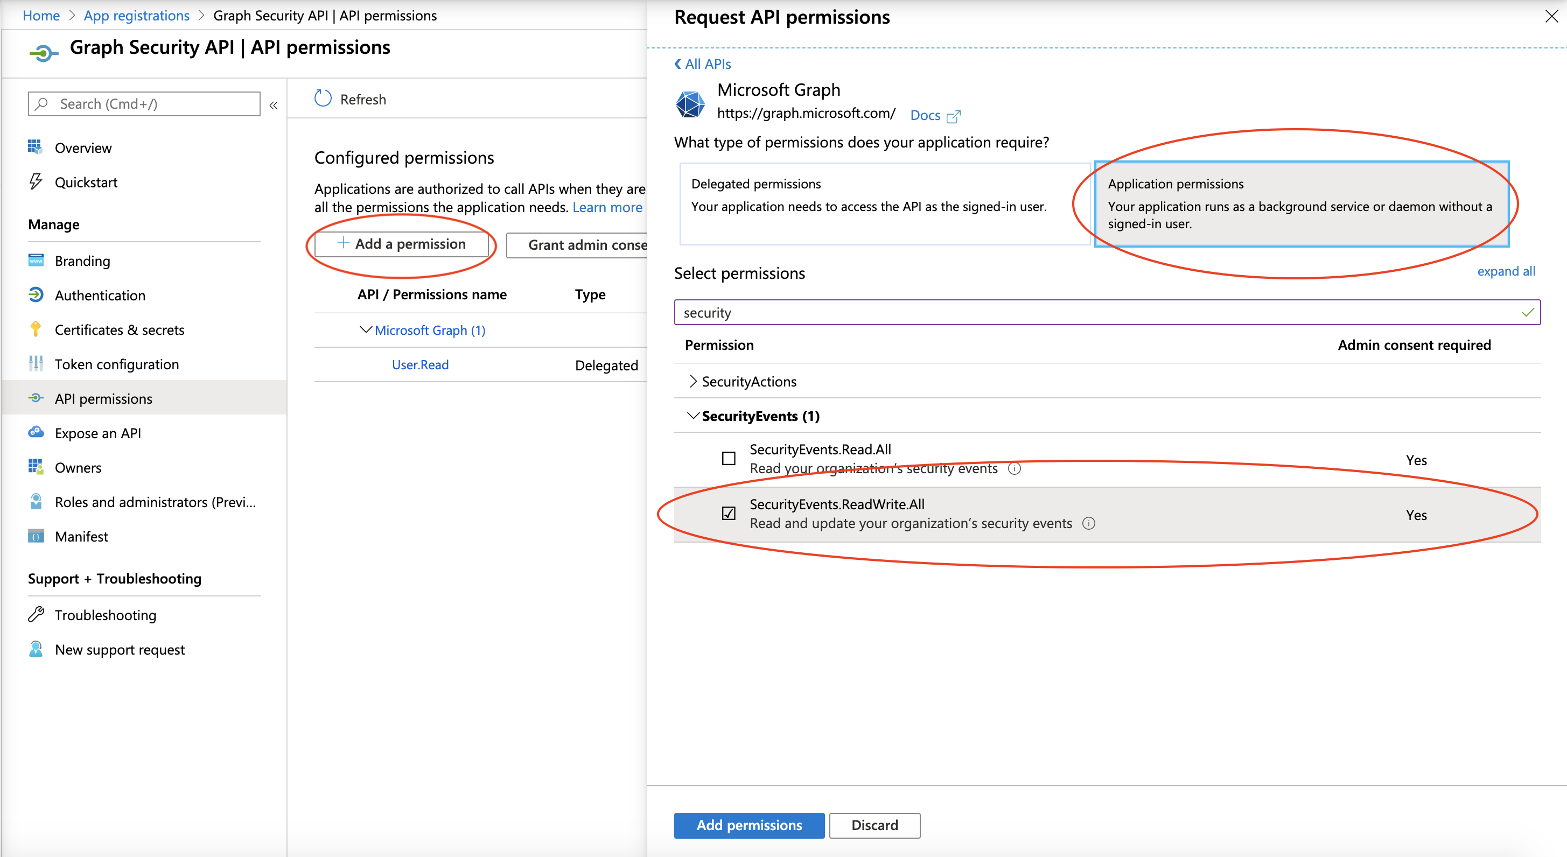This screenshot has height=857, width=1567.
Task: Click the Troubleshooting wrench icon
Action: pos(36,614)
